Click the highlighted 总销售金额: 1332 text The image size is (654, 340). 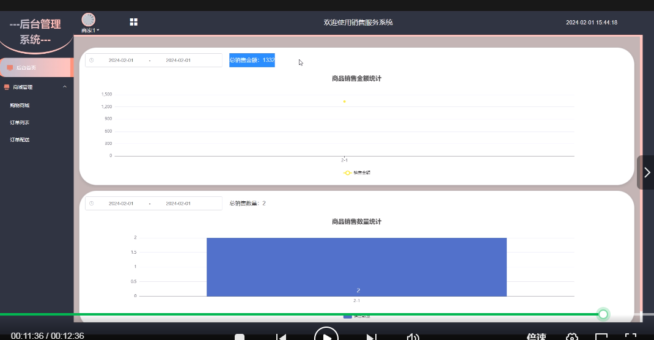pos(252,60)
